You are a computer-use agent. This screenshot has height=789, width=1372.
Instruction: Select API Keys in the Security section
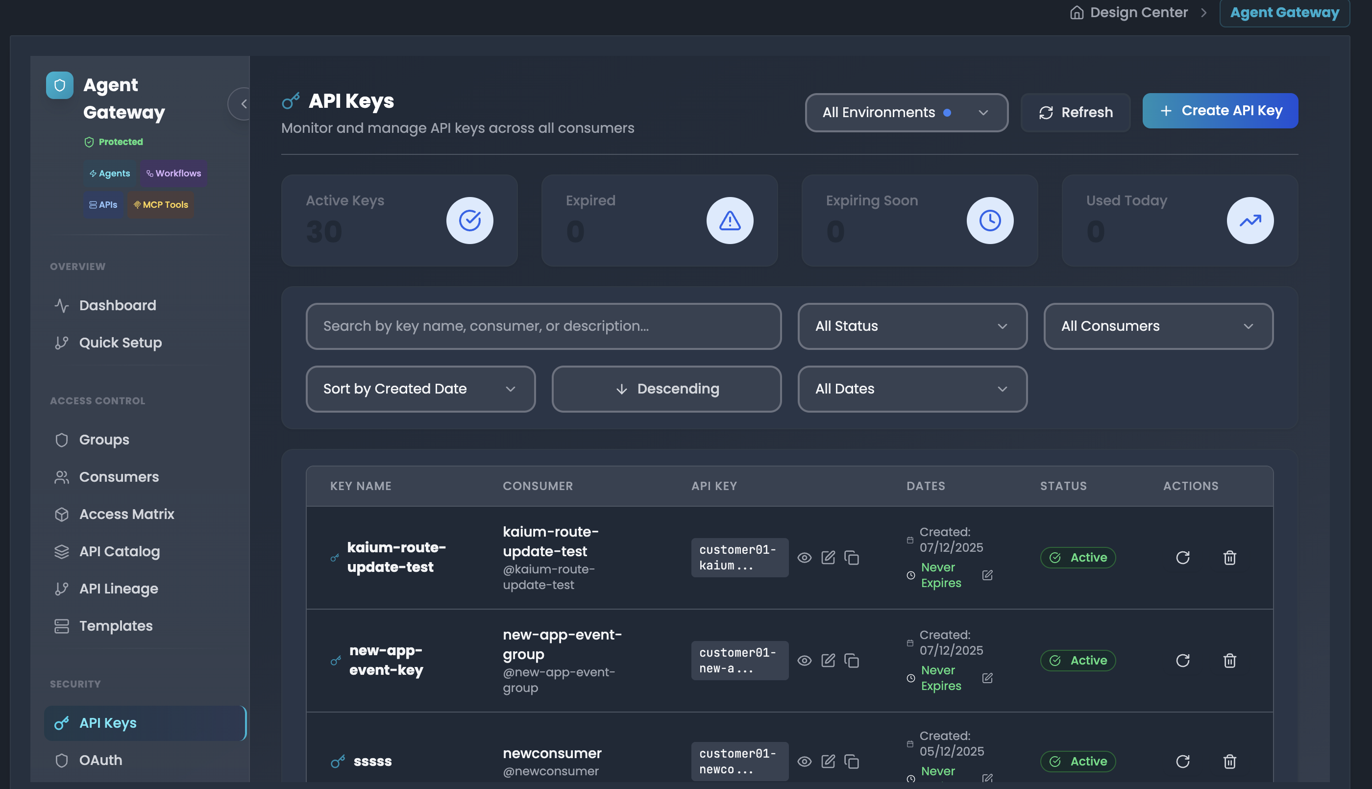coord(145,723)
